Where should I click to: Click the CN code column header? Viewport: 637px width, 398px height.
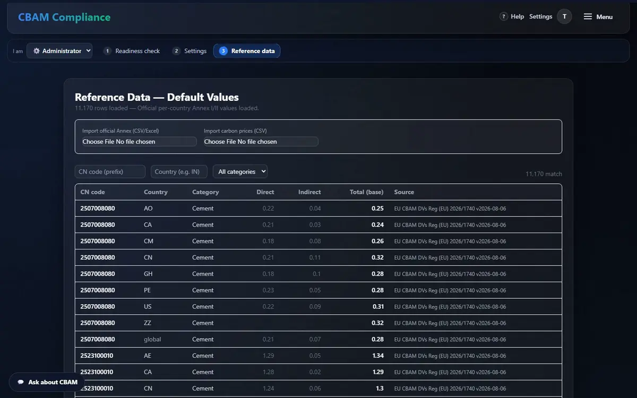[x=93, y=192]
